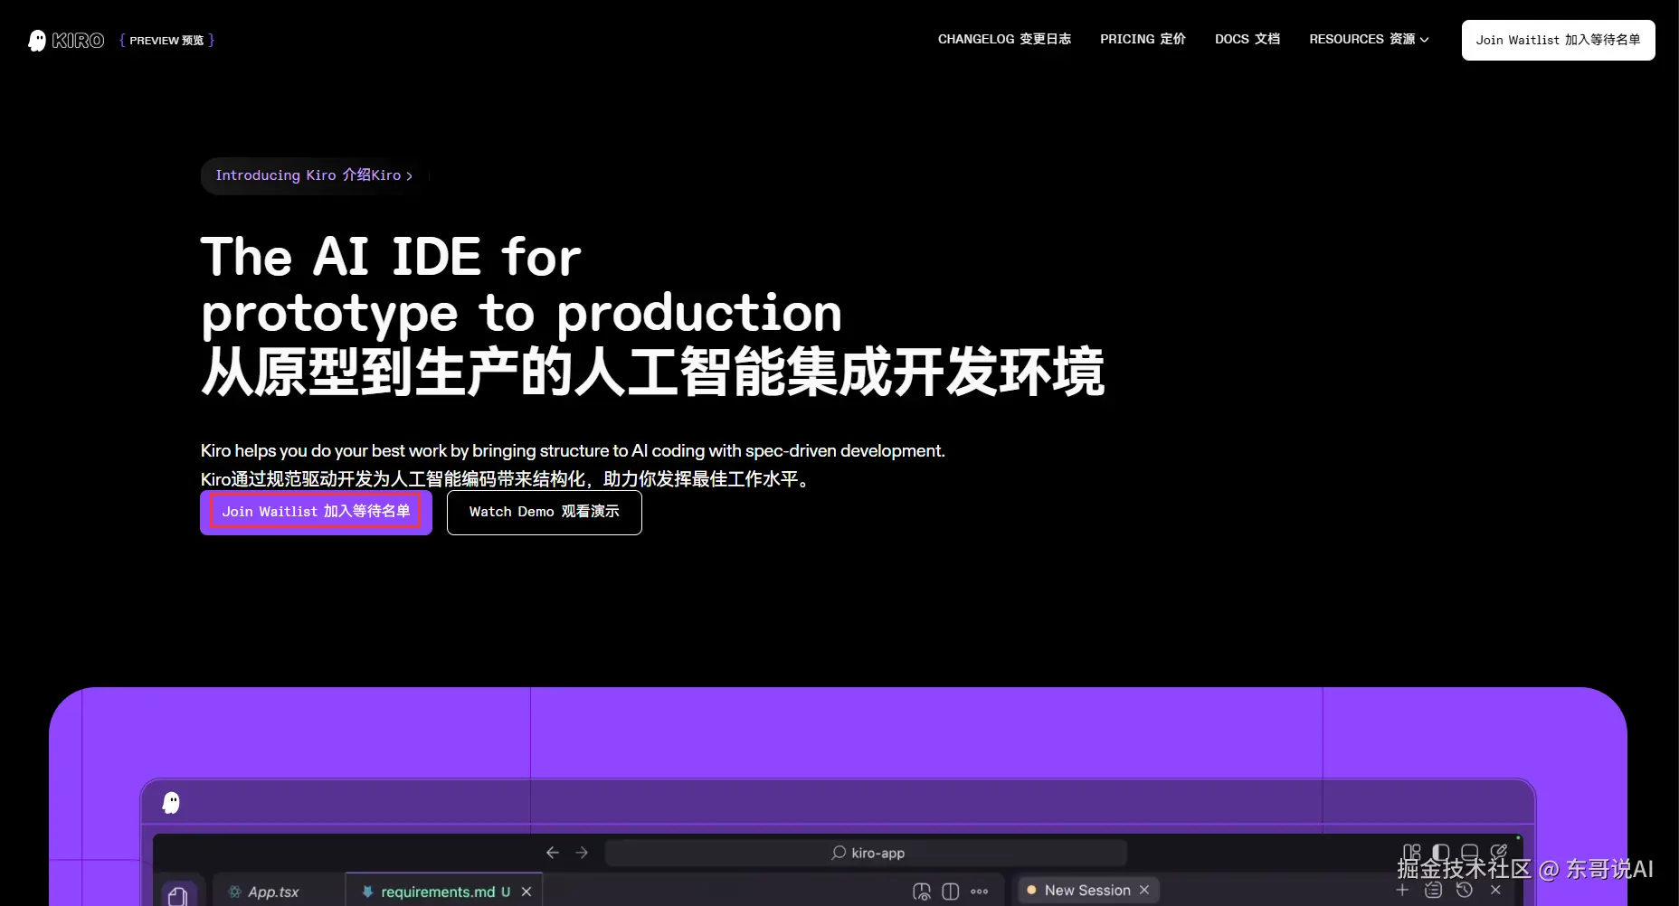This screenshot has width=1679, height=906.
Task: Click the Kiro ghost logo in header
Action: tap(37, 41)
